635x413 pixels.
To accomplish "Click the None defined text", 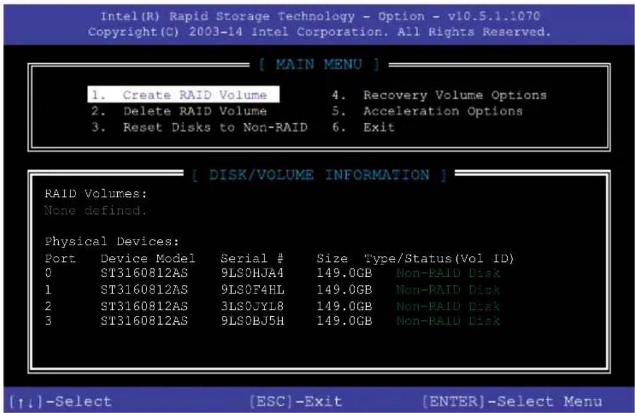I will click(x=95, y=211).
